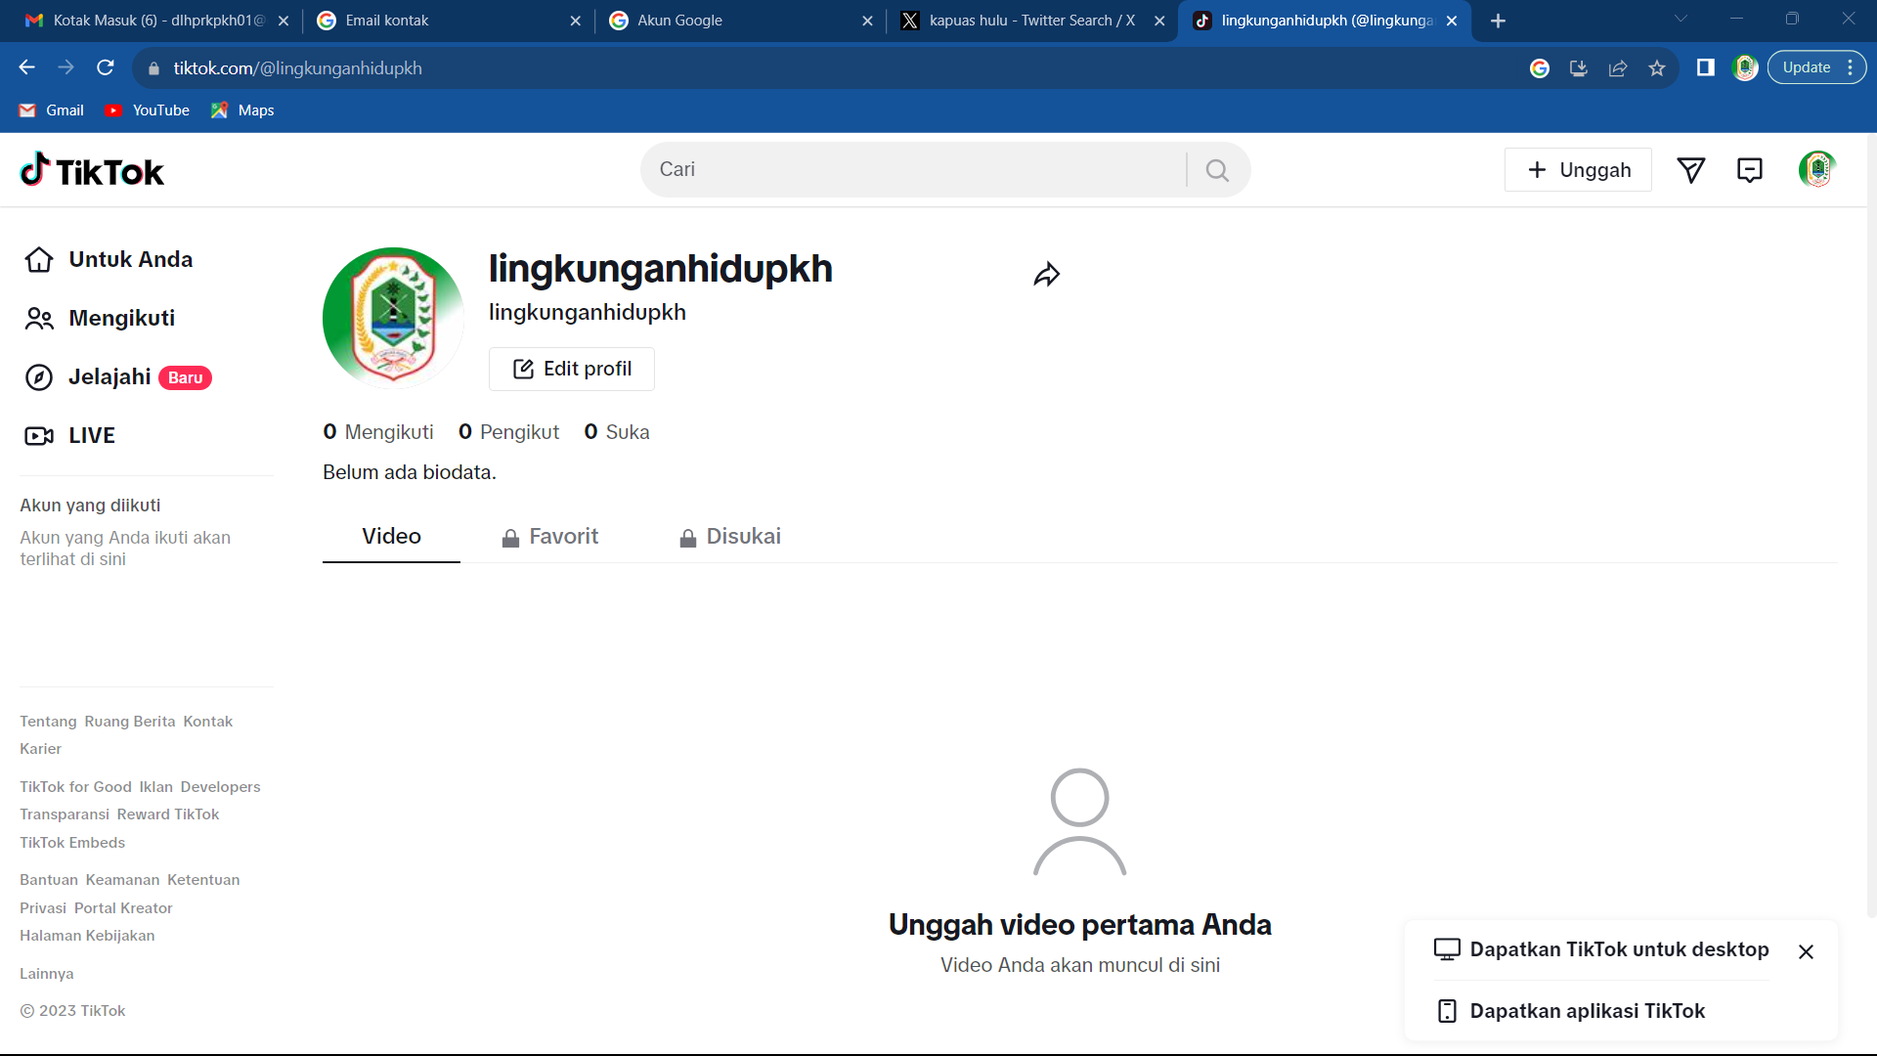Click the install app icon in address bar
This screenshot has height=1056, width=1877.
[1579, 67]
